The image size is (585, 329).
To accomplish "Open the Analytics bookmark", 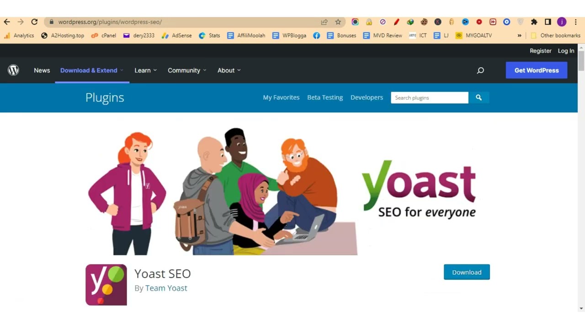I will (19, 35).
